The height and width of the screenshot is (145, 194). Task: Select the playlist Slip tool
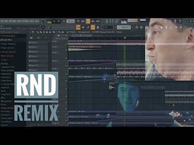tap(50, 32)
